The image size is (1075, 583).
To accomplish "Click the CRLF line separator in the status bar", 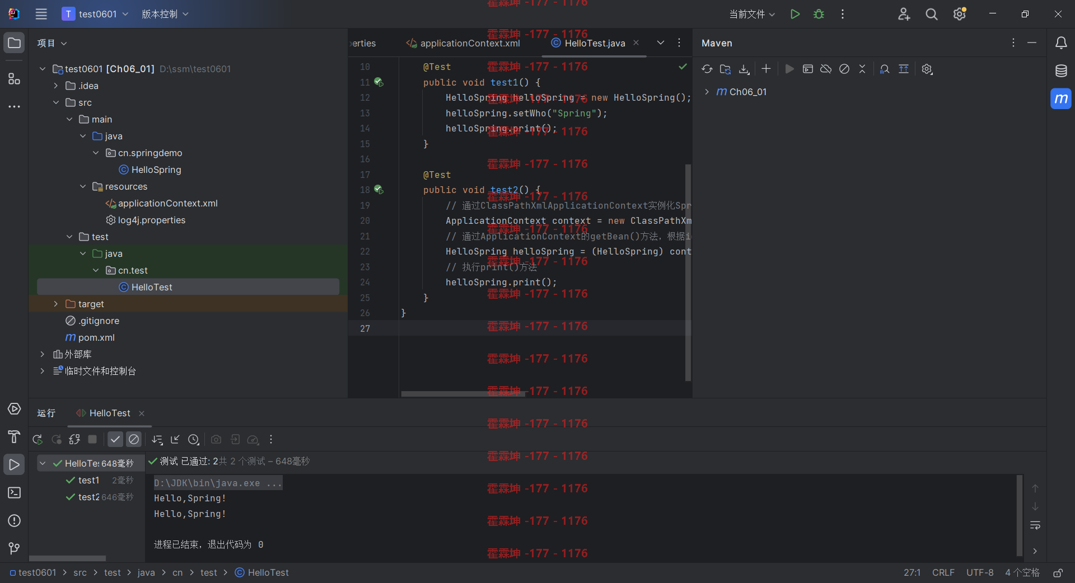I will [943, 573].
